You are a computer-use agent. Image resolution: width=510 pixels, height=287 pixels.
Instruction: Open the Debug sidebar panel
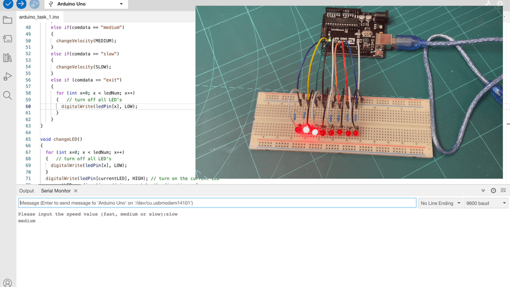coord(8,76)
